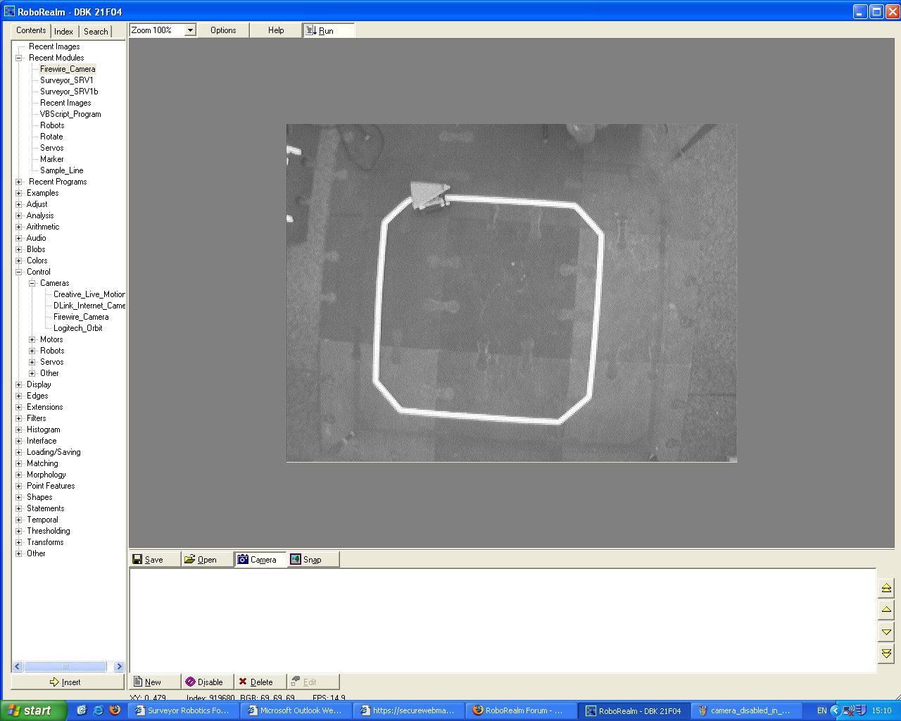Select Logitech_Orbit in the Cameras list

(x=77, y=328)
